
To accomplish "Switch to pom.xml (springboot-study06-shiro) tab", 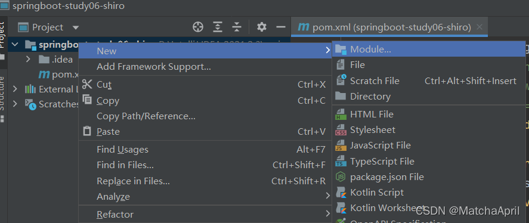I will coord(389,27).
